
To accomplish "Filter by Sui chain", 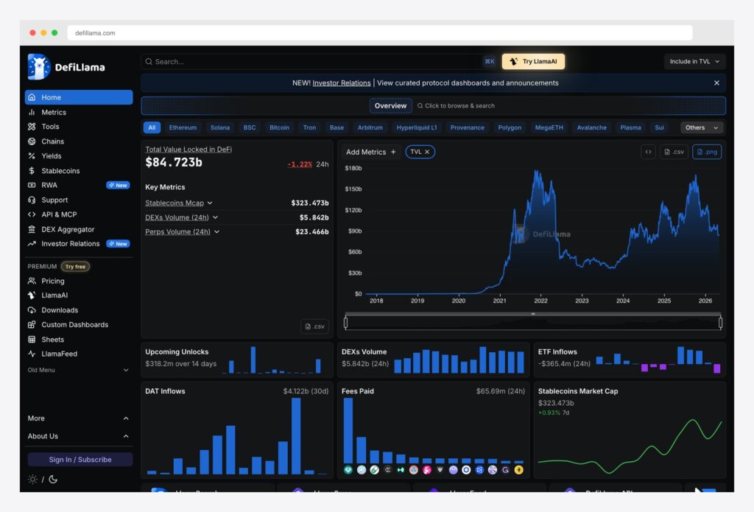I will [x=659, y=127].
